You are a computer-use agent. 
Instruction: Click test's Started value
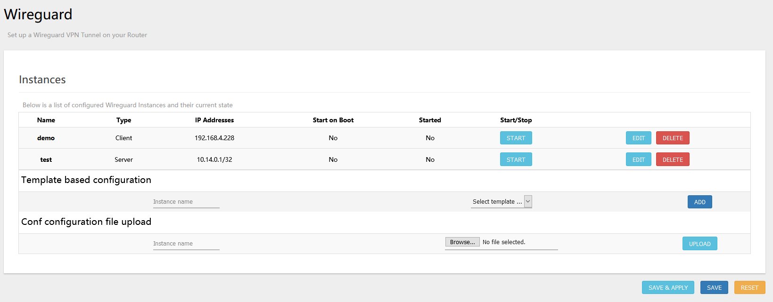click(430, 159)
